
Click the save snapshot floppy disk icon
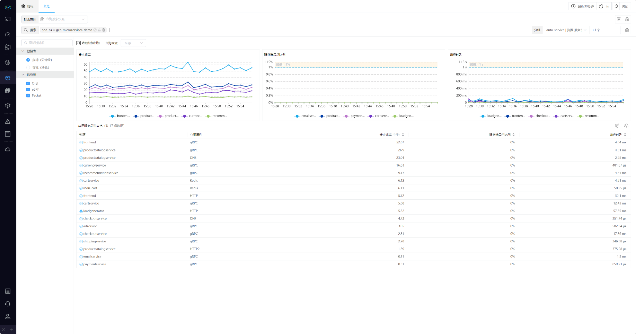(619, 19)
